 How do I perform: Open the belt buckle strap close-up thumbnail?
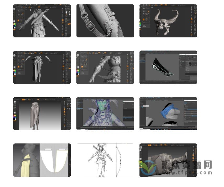click(x=105, y=21)
